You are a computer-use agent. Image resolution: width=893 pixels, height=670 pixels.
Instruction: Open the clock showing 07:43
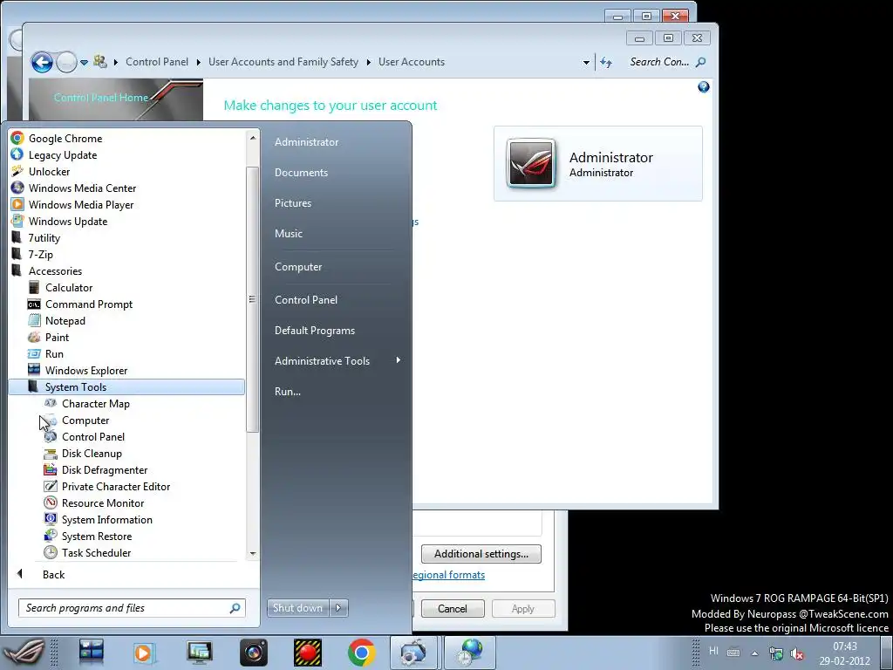844,653
